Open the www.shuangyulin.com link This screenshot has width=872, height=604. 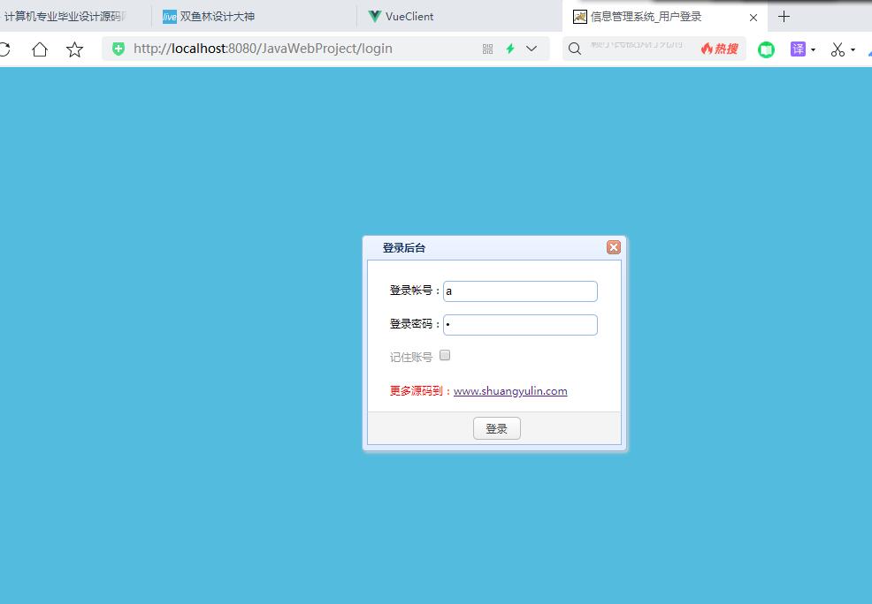click(x=510, y=391)
